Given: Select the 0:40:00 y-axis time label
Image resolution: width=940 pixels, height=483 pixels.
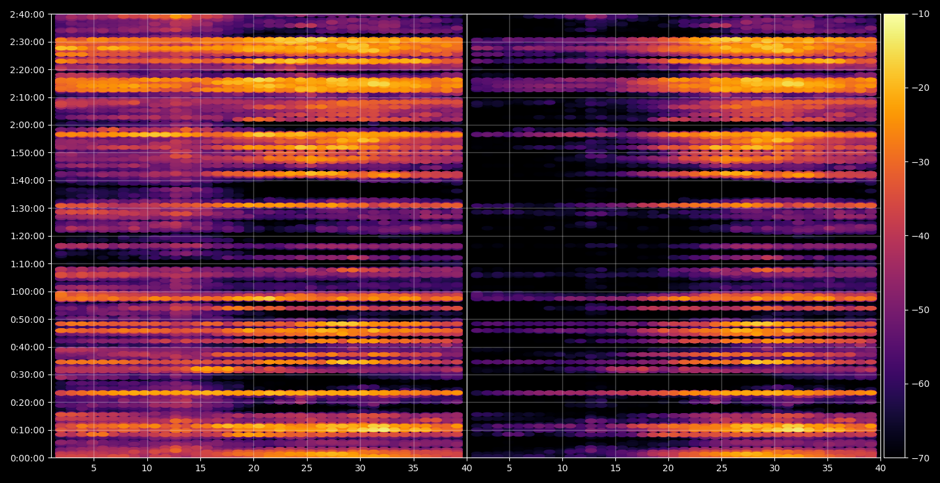Looking at the screenshot, I should point(27,347).
